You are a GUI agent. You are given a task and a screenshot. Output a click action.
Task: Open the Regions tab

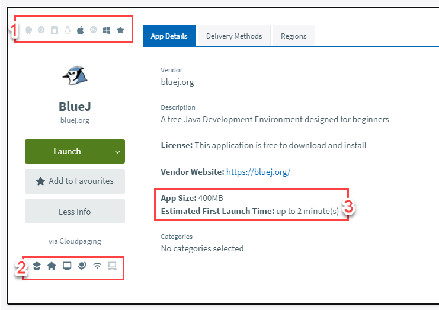click(x=293, y=36)
